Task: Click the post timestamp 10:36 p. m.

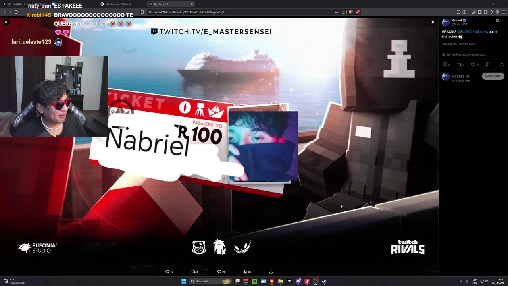Action: pyautogui.click(x=459, y=44)
